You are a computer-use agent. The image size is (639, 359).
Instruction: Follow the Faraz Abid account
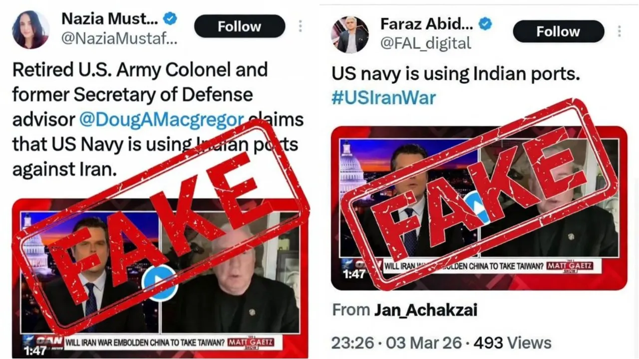(558, 31)
